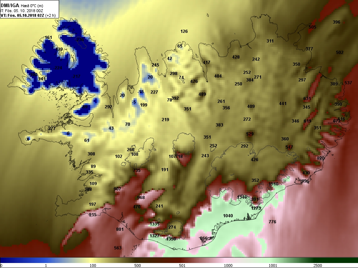Click the 261 reading
Screen dimensions: 358x268
[x=221, y=101]
